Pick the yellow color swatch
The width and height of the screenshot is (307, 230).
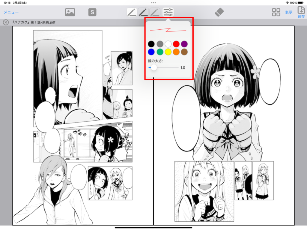coord(168,52)
